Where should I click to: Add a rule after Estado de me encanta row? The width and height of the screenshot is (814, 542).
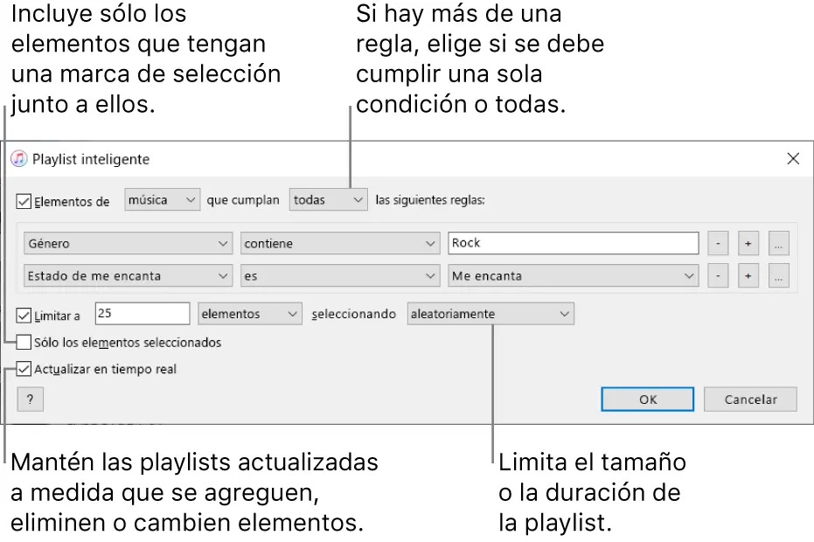[x=748, y=276]
